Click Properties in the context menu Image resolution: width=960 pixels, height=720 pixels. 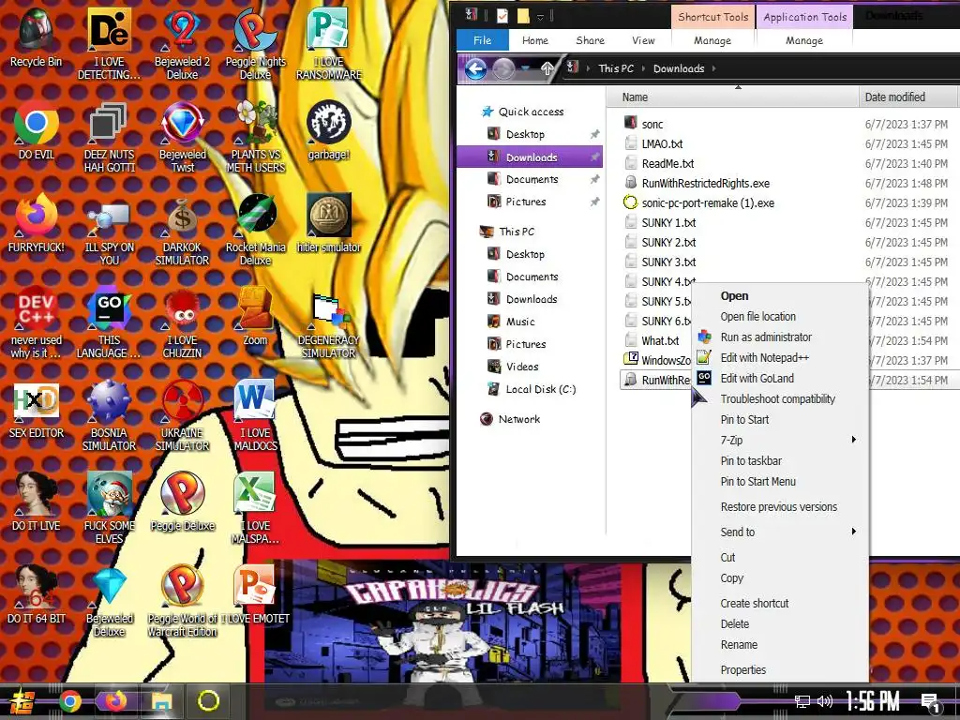(779, 669)
